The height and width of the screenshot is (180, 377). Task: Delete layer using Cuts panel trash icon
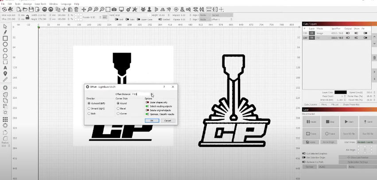(x=374, y=58)
